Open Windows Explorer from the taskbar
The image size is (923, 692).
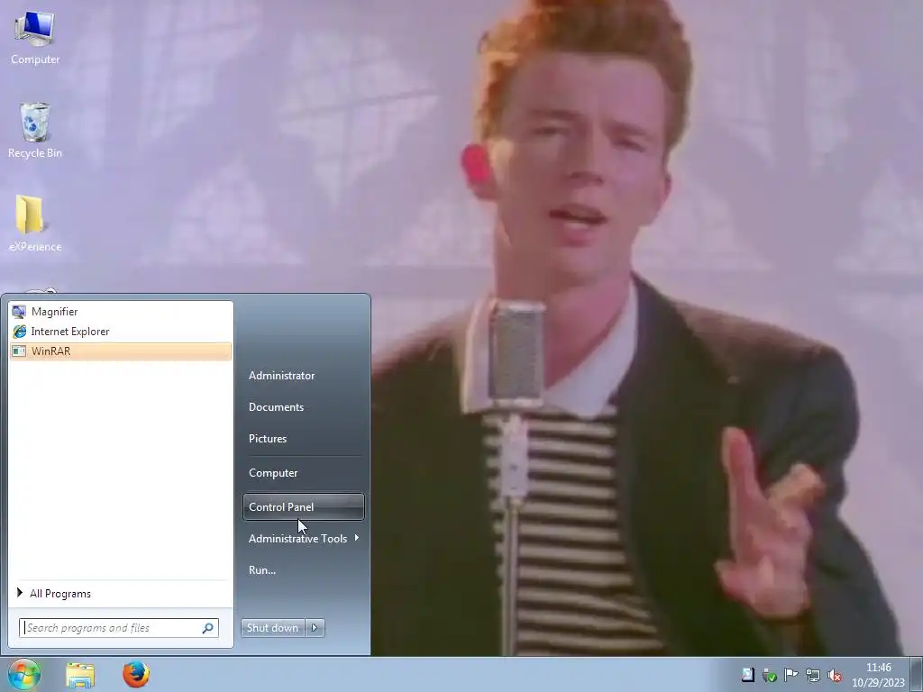tap(80, 675)
